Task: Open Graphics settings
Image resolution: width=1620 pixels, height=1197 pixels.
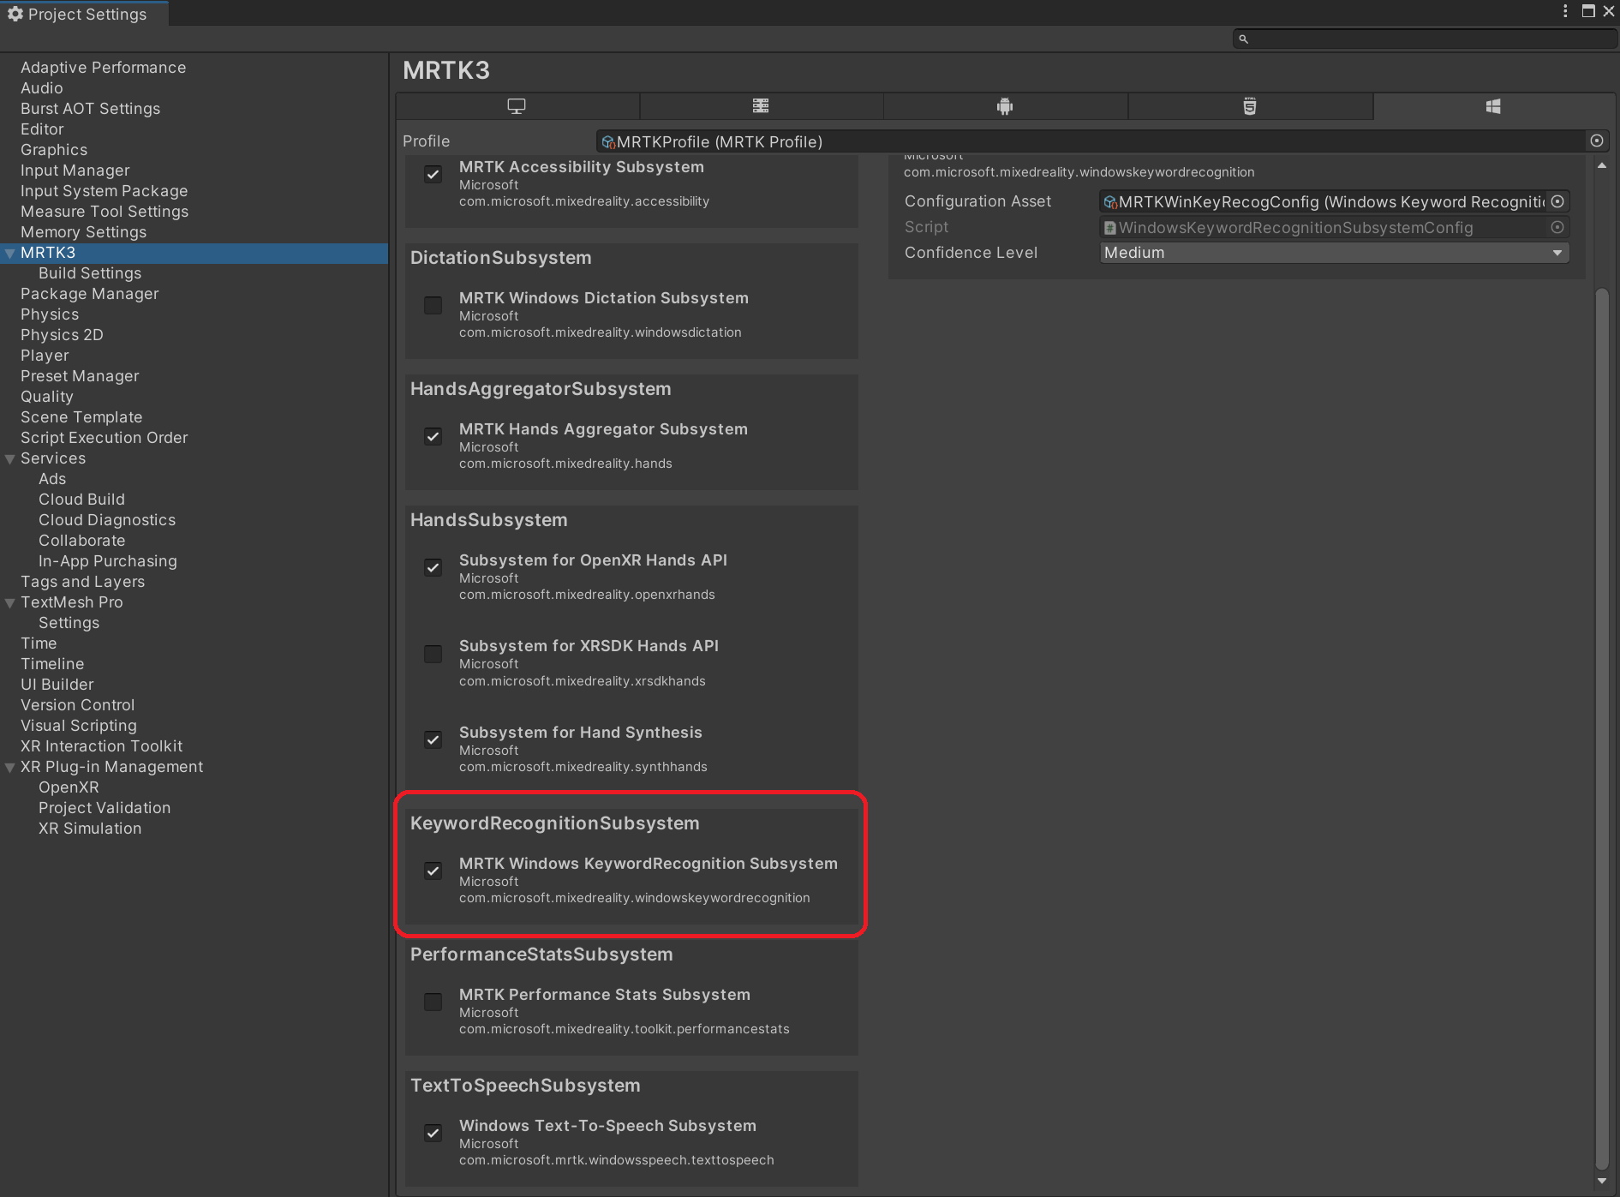Action: point(54,150)
